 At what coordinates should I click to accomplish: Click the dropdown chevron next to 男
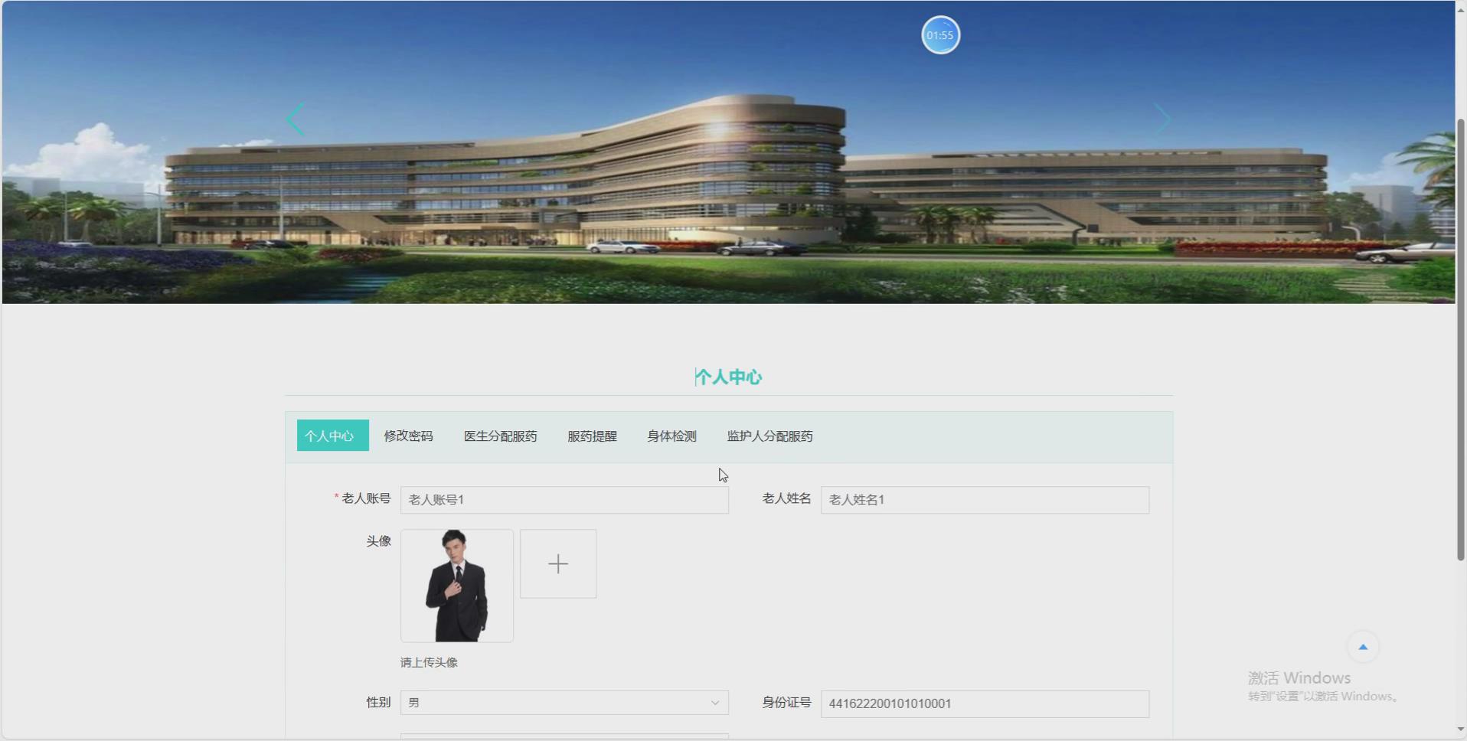click(x=714, y=703)
